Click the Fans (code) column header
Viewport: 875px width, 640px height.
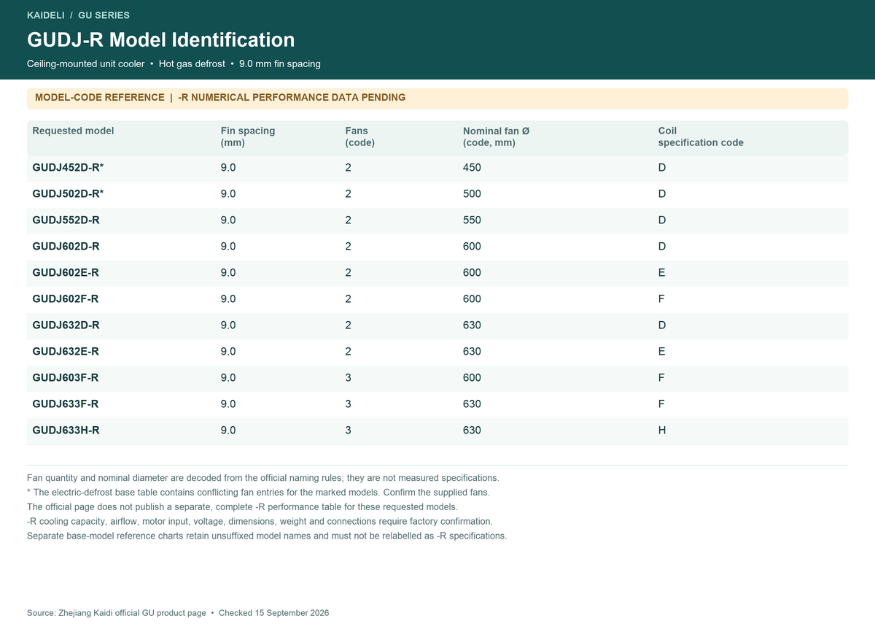pos(360,136)
